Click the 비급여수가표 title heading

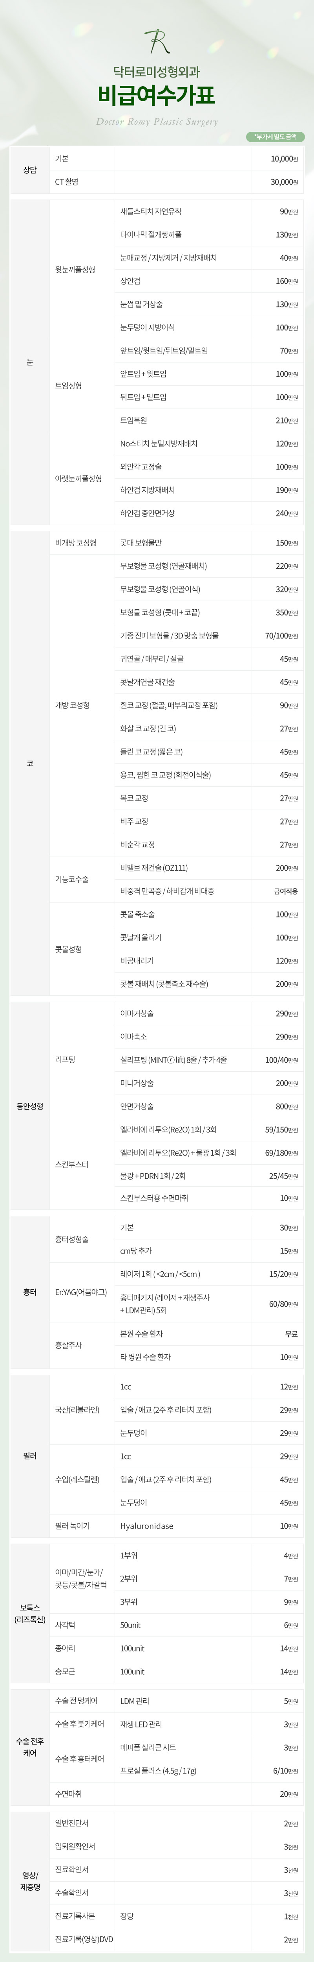click(157, 95)
